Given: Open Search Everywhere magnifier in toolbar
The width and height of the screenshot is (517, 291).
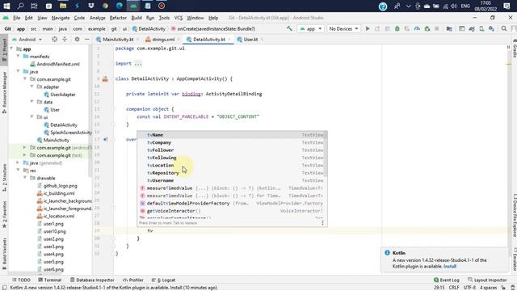Looking at the screenshot, I should 504,29.
